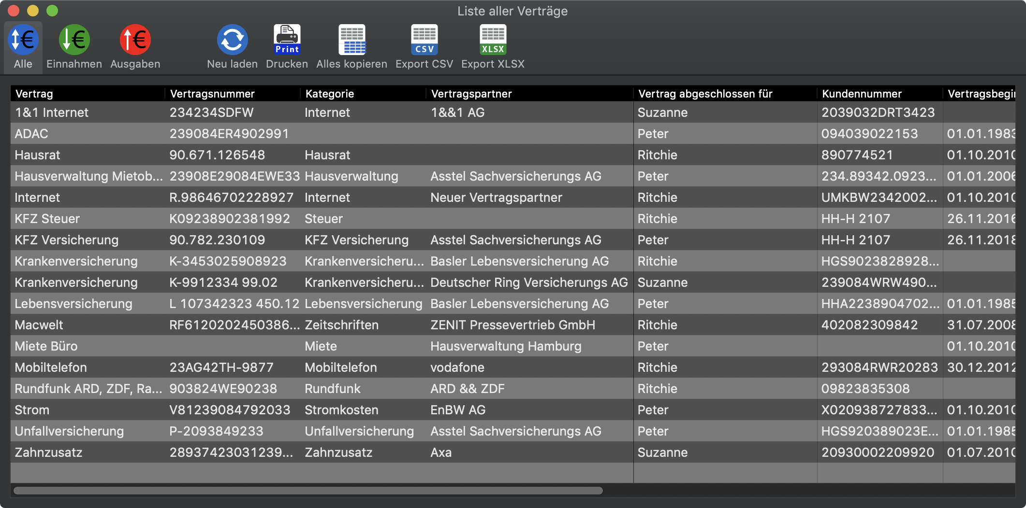Click contract number P-2093849233
1026x508 pixels.
[x=216, y=431]
